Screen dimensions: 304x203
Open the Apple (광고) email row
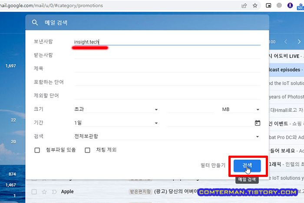click(x=165, y=192)
